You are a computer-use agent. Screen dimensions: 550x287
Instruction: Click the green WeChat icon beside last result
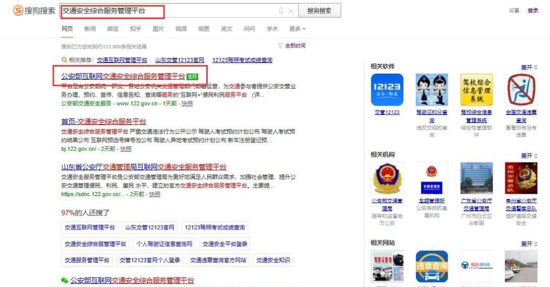(x=65, y=280)
